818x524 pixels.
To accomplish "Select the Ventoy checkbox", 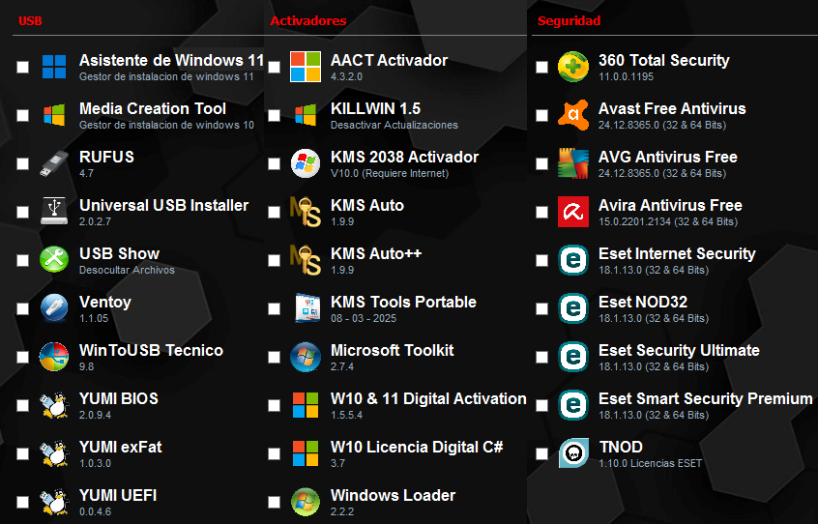I will (x=22, y=308).
